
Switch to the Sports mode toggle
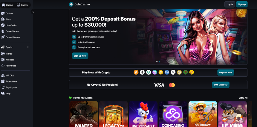pyautogui.click(x=22, y=5)
